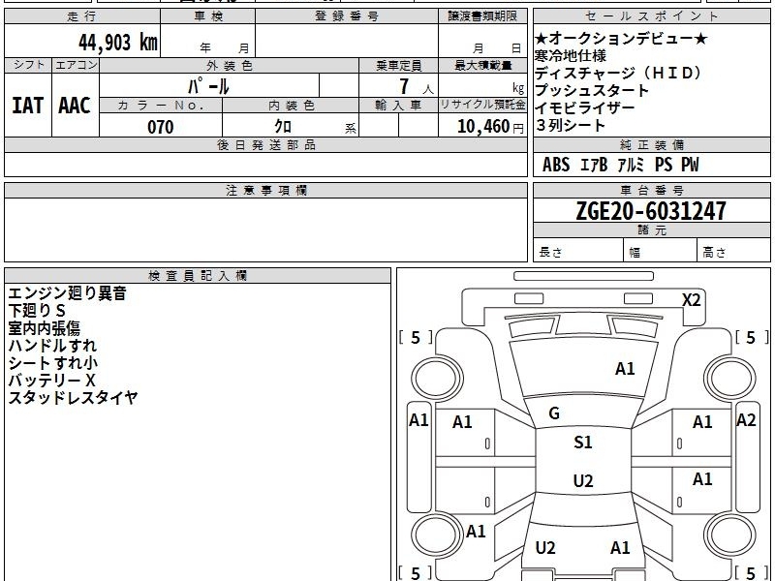Image resolution: width=775 pixels, height=581 pixels.
Task: Select the ABS equipment label
Action: [556, 165]
